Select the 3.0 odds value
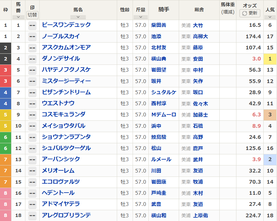The width and height of the screenshot is (277, 221). click(x=257, y=59)
